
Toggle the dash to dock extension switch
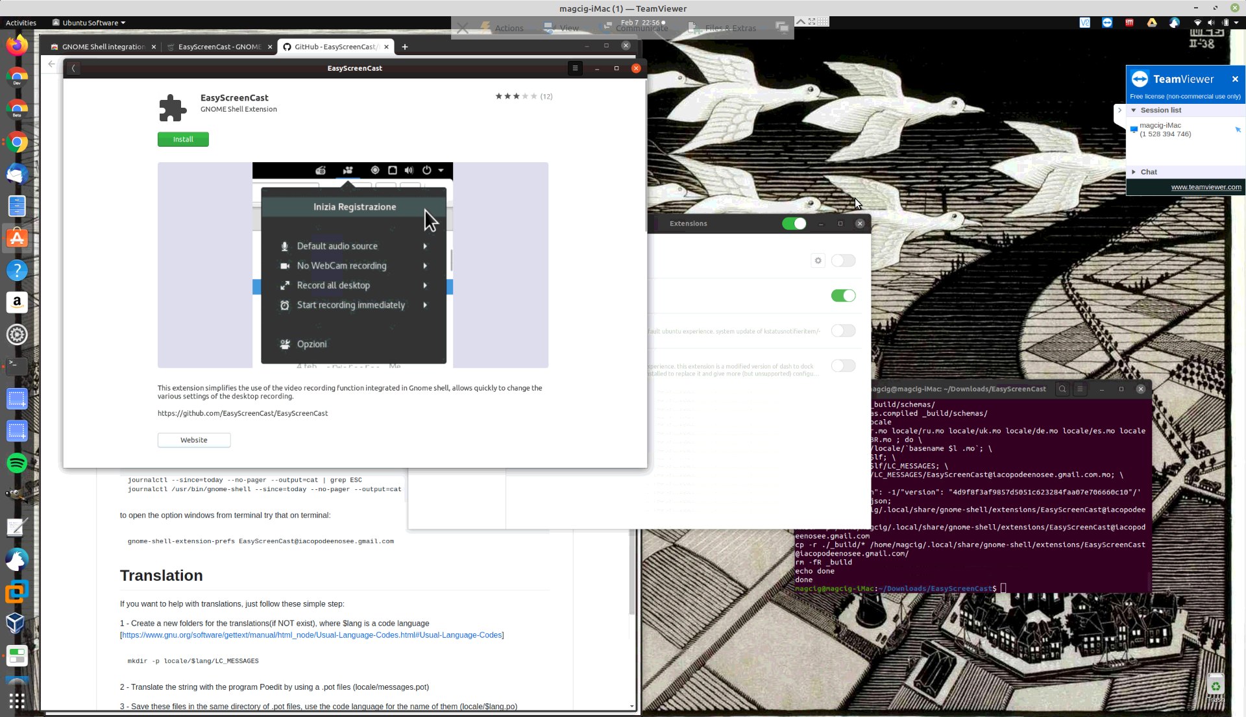pyautogui.click(x=844, y=366)
